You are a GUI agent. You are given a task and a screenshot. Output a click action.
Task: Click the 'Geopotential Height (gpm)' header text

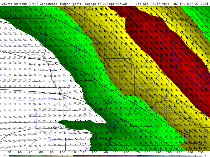(x=60, y=4)
